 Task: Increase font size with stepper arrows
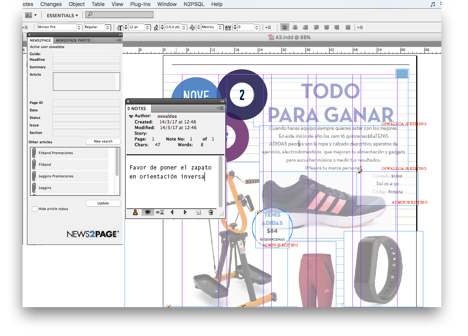126,26
